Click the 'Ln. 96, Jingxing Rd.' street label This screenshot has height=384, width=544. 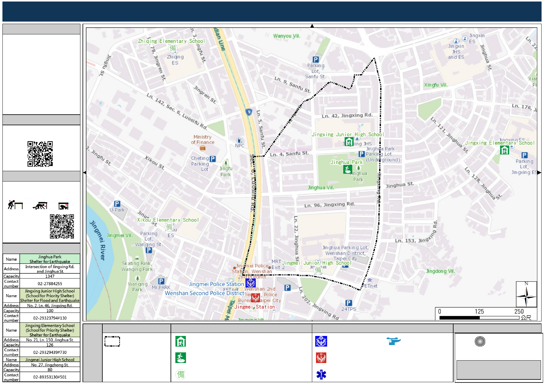pyautogui.click(x=330, y=205)
